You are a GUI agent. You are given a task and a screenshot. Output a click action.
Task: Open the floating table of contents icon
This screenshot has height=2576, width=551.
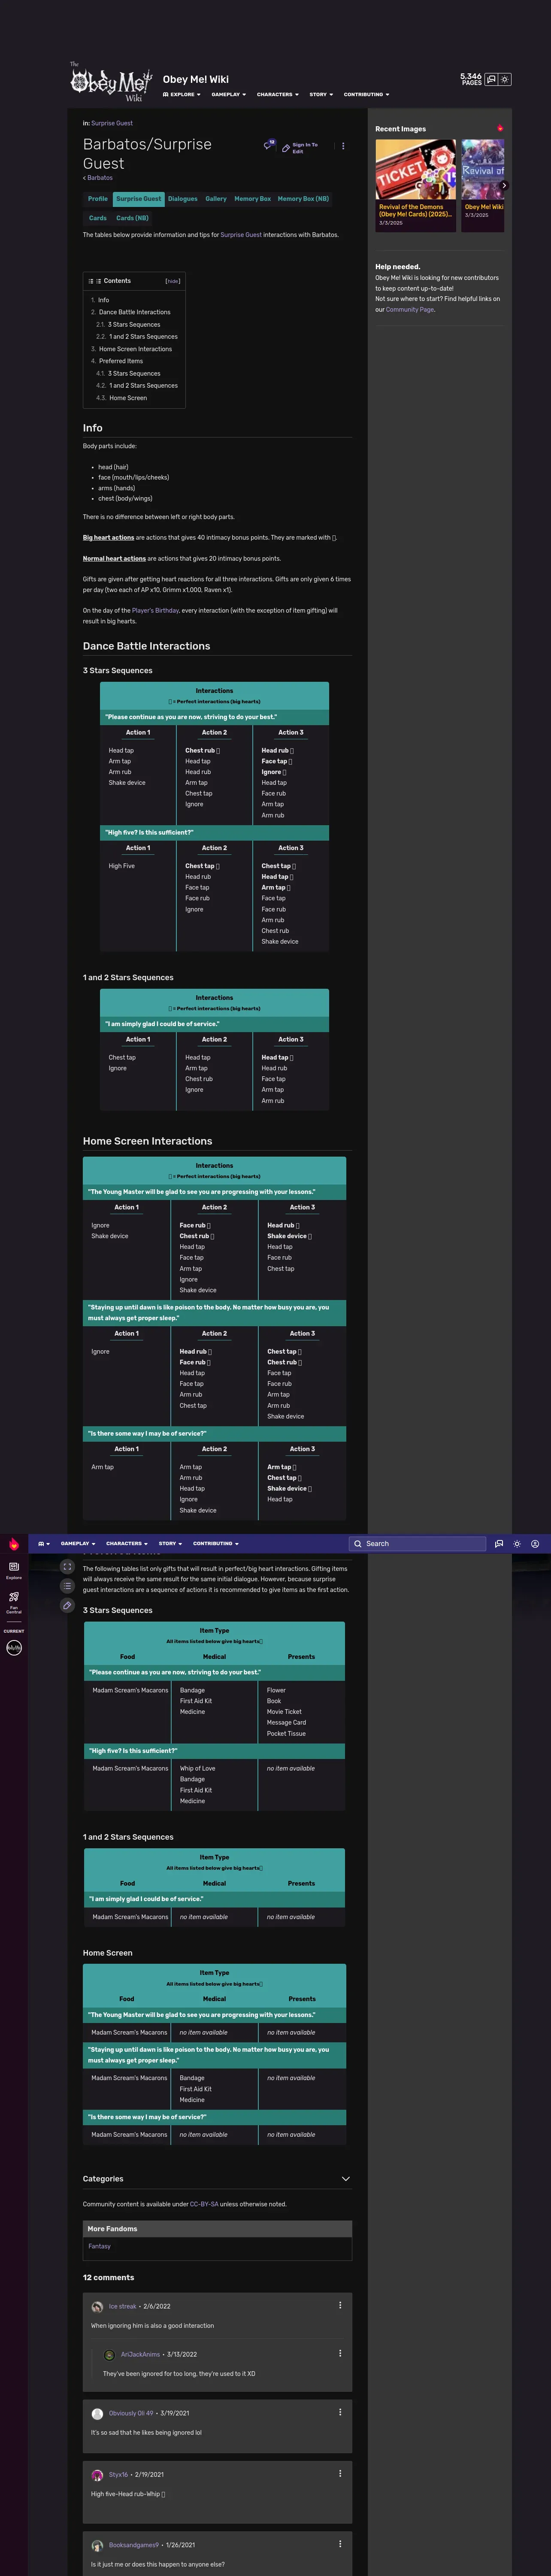pos(67,1586)
